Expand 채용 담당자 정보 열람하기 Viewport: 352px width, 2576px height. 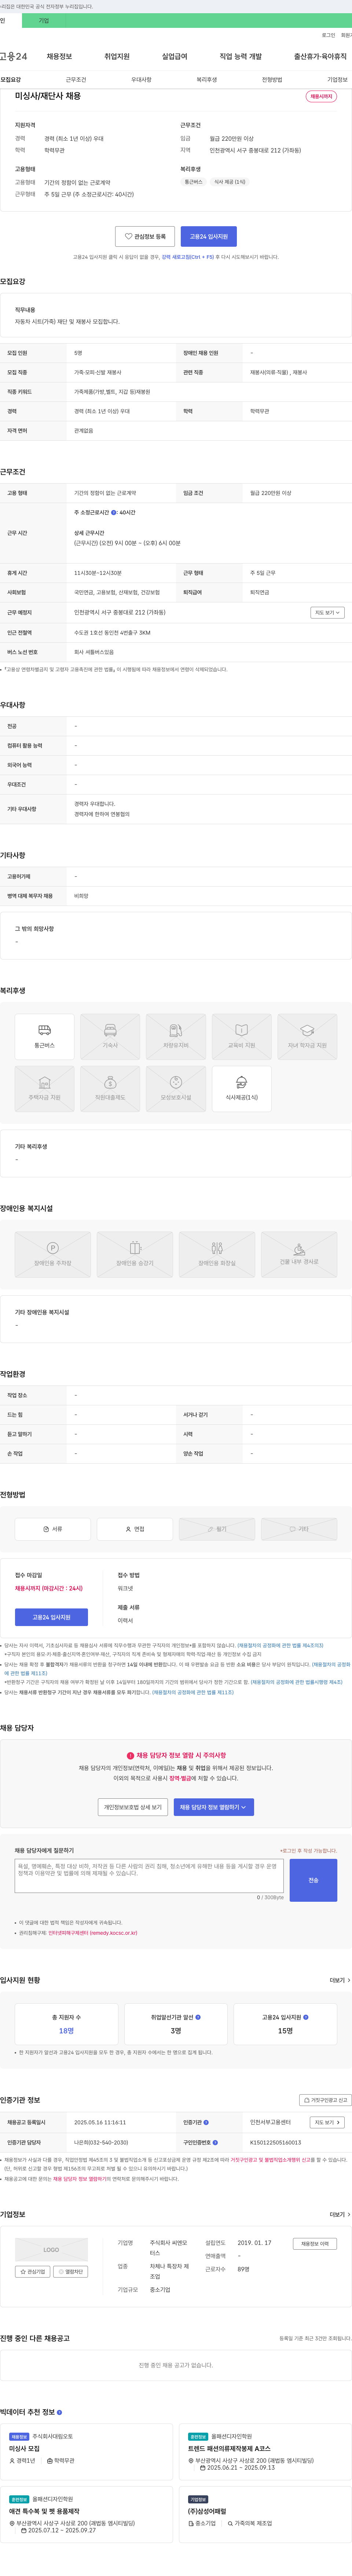214,1807
